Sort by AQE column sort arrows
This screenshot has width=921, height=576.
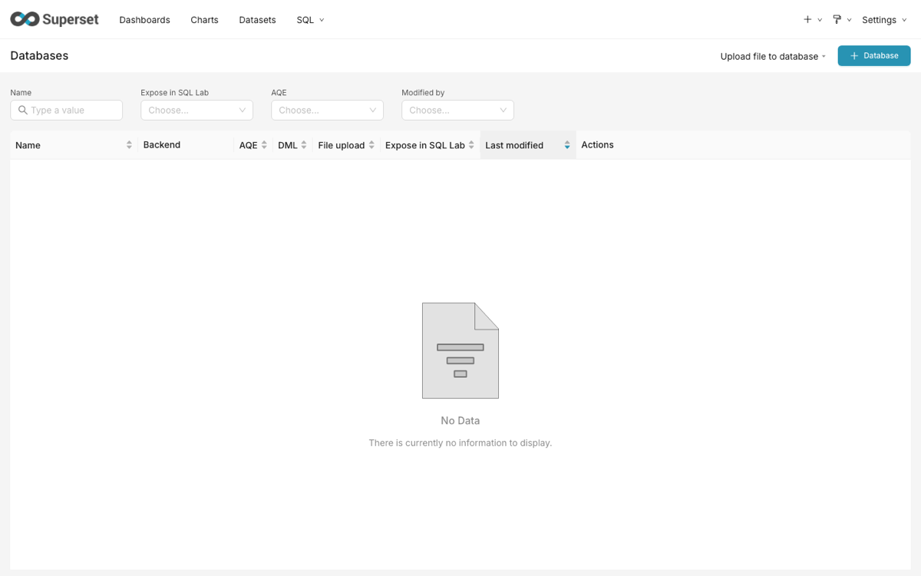click(x=264, y=145)
